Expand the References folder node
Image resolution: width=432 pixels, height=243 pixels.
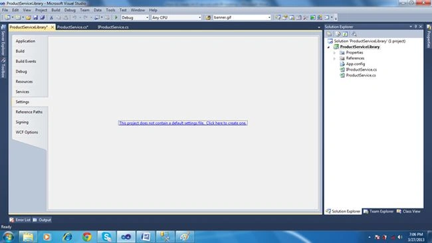coord(335,58)
